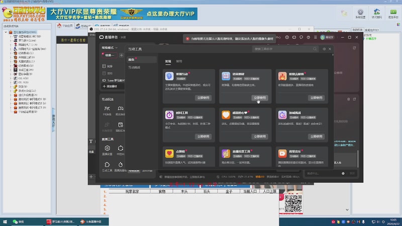Click the QR code thumbnail at bottom
402x226 pixels.
pos(293,204)
